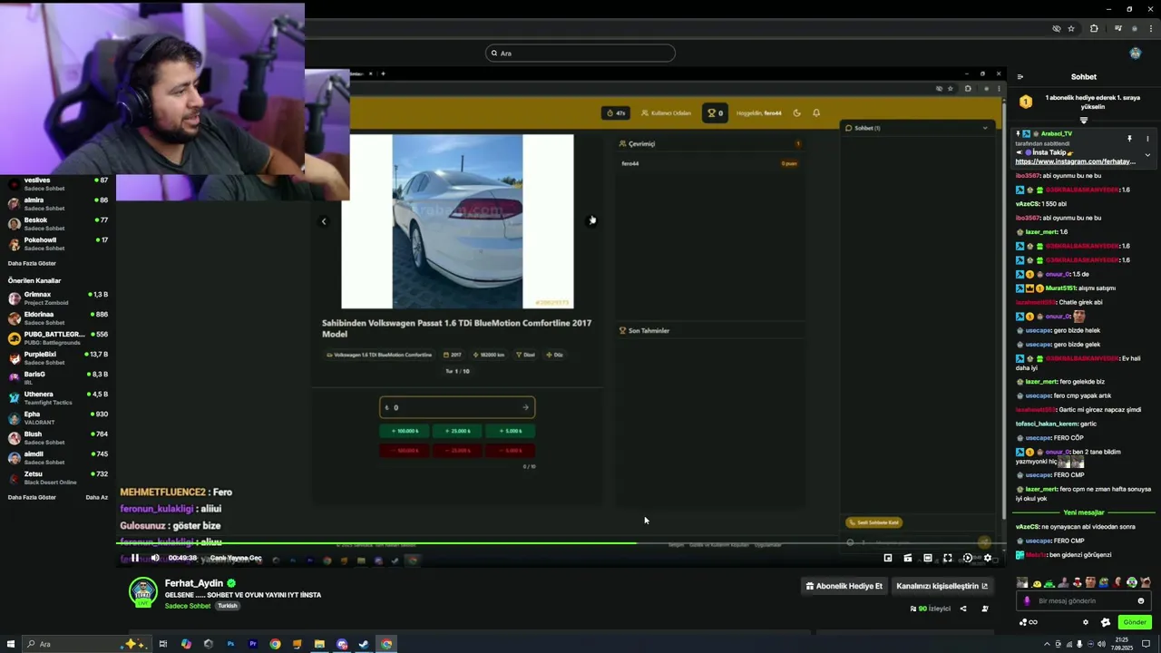
Task: Open Kullanıcı Odaları in game header
Action: click(667, 113)
